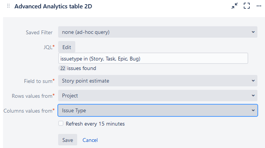Click the Saved Filter chevron arrow
Screen dimensions: 265x148
pyautogui.click(x=253, y=32)
